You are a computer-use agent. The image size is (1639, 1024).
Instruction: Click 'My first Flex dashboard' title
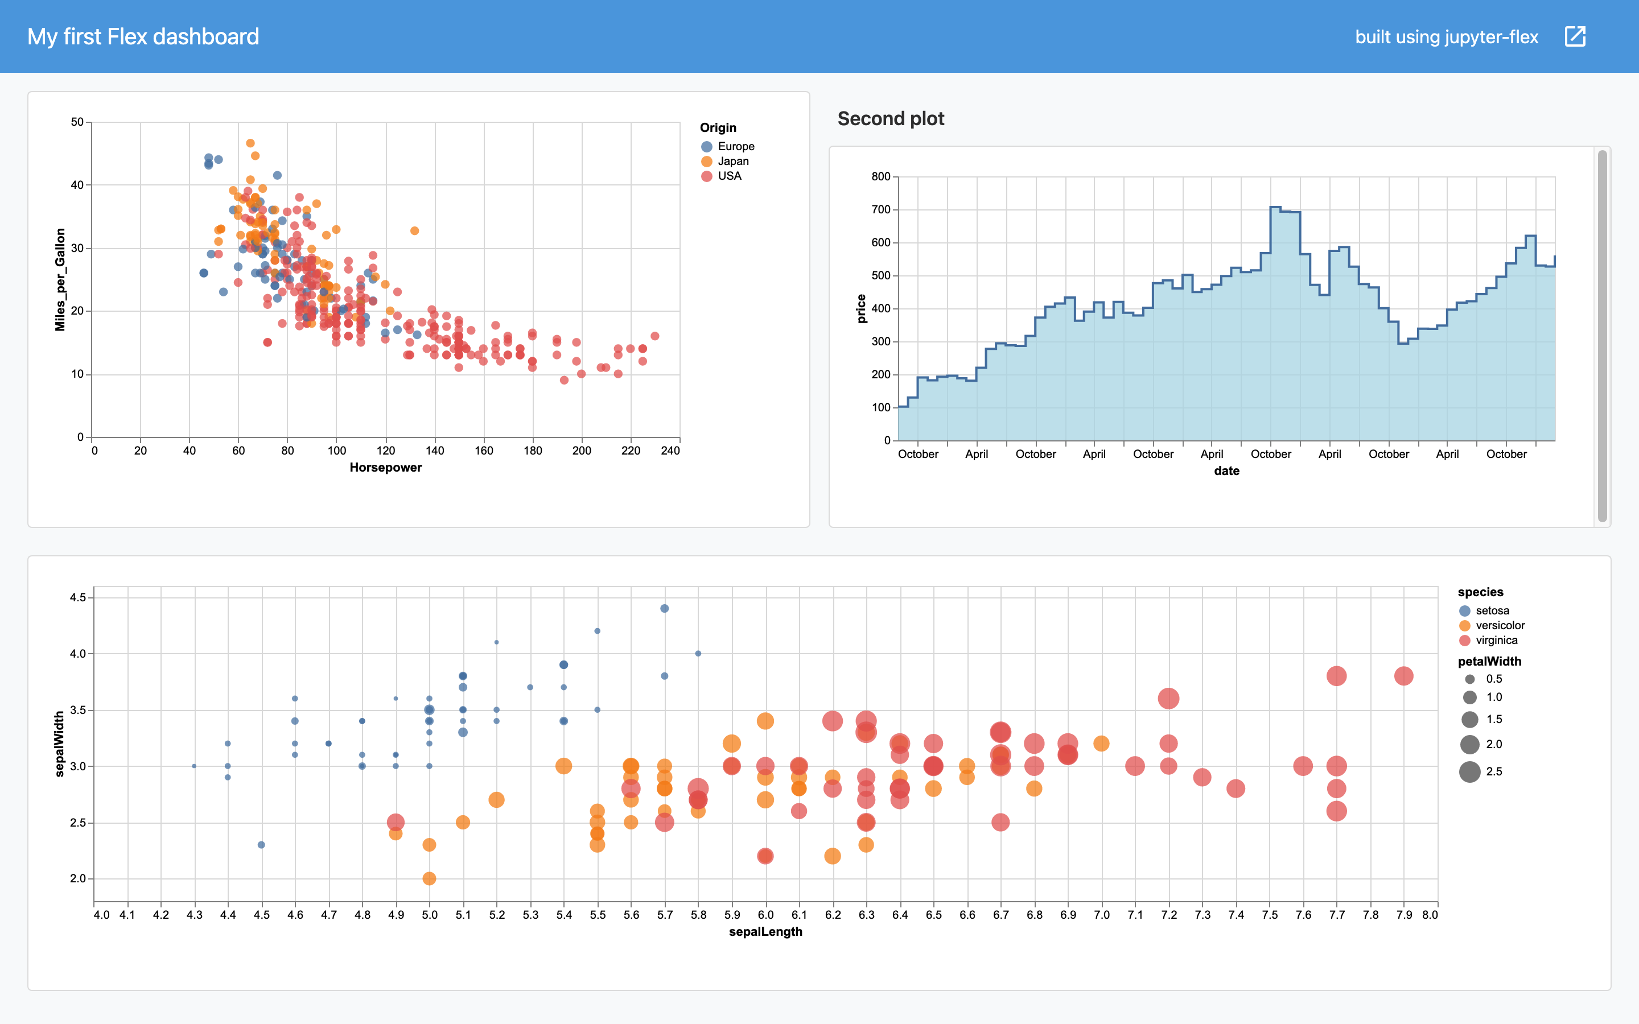tap(143, 36)
